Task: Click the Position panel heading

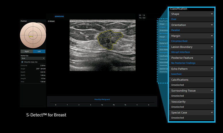Action: point(24,21)
